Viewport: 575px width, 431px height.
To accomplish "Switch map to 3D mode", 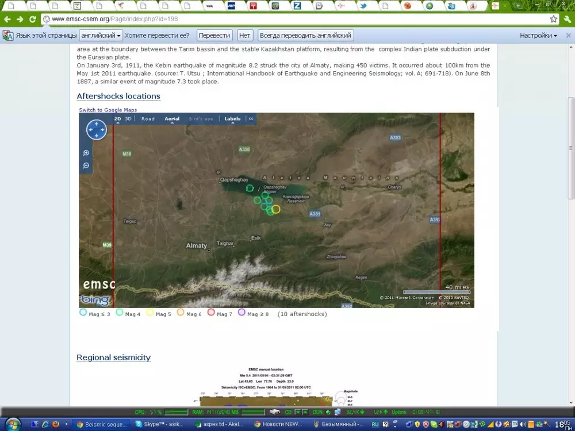I will [128, 119].
